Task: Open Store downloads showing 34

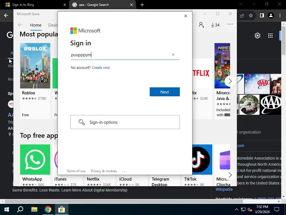Action: [215, 25]
